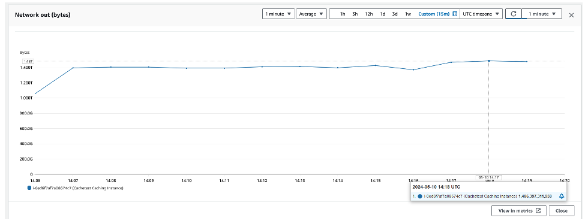
Task: Click the calendar icon beside Custom (15m)
Action: (x=455, y=14)
